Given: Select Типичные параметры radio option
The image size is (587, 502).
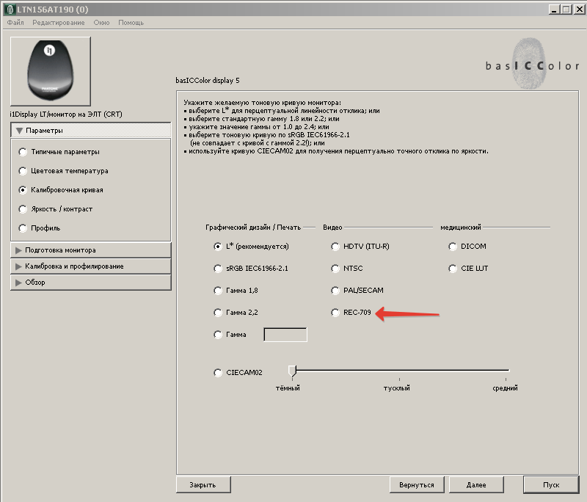Looking at the screenshot, I should click(x=23, y=152).
